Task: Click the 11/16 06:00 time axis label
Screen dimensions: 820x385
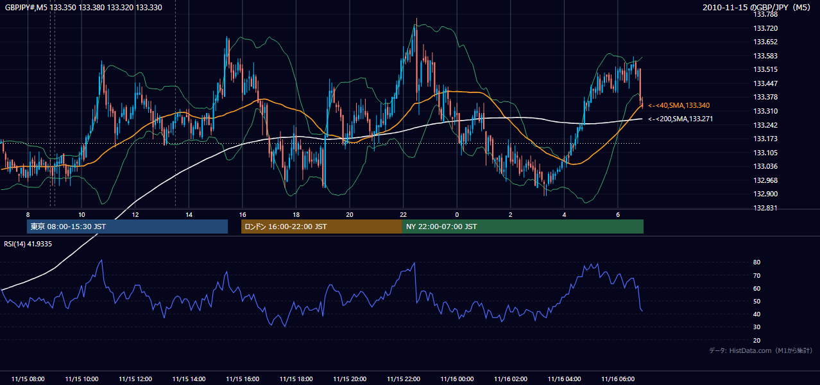Action: pos(618,379)
